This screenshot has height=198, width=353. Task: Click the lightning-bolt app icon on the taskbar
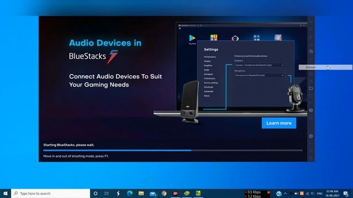point(118,193)
